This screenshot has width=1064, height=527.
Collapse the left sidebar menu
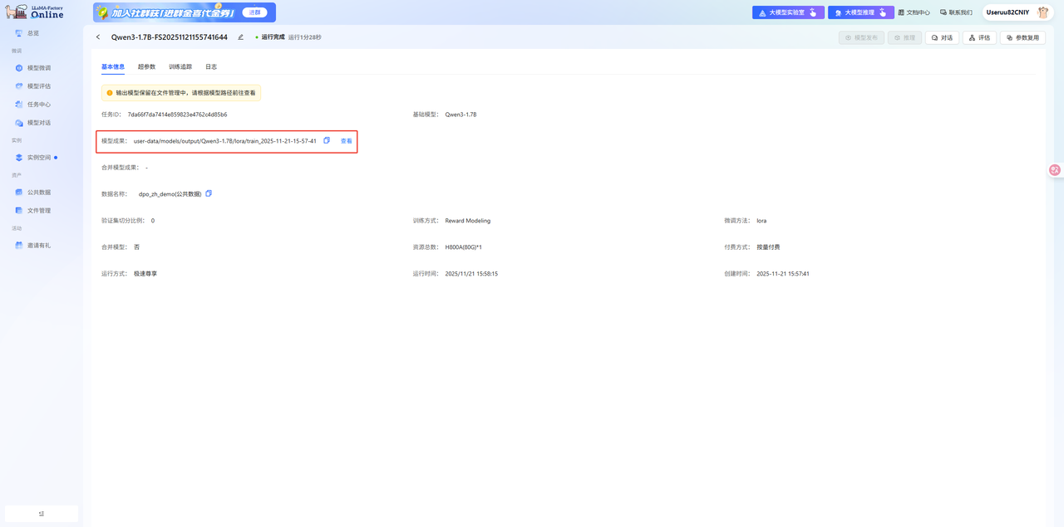pos(42,514)
